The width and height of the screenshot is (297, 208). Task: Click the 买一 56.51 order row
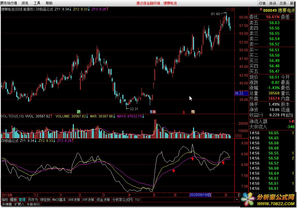(264, 50)
